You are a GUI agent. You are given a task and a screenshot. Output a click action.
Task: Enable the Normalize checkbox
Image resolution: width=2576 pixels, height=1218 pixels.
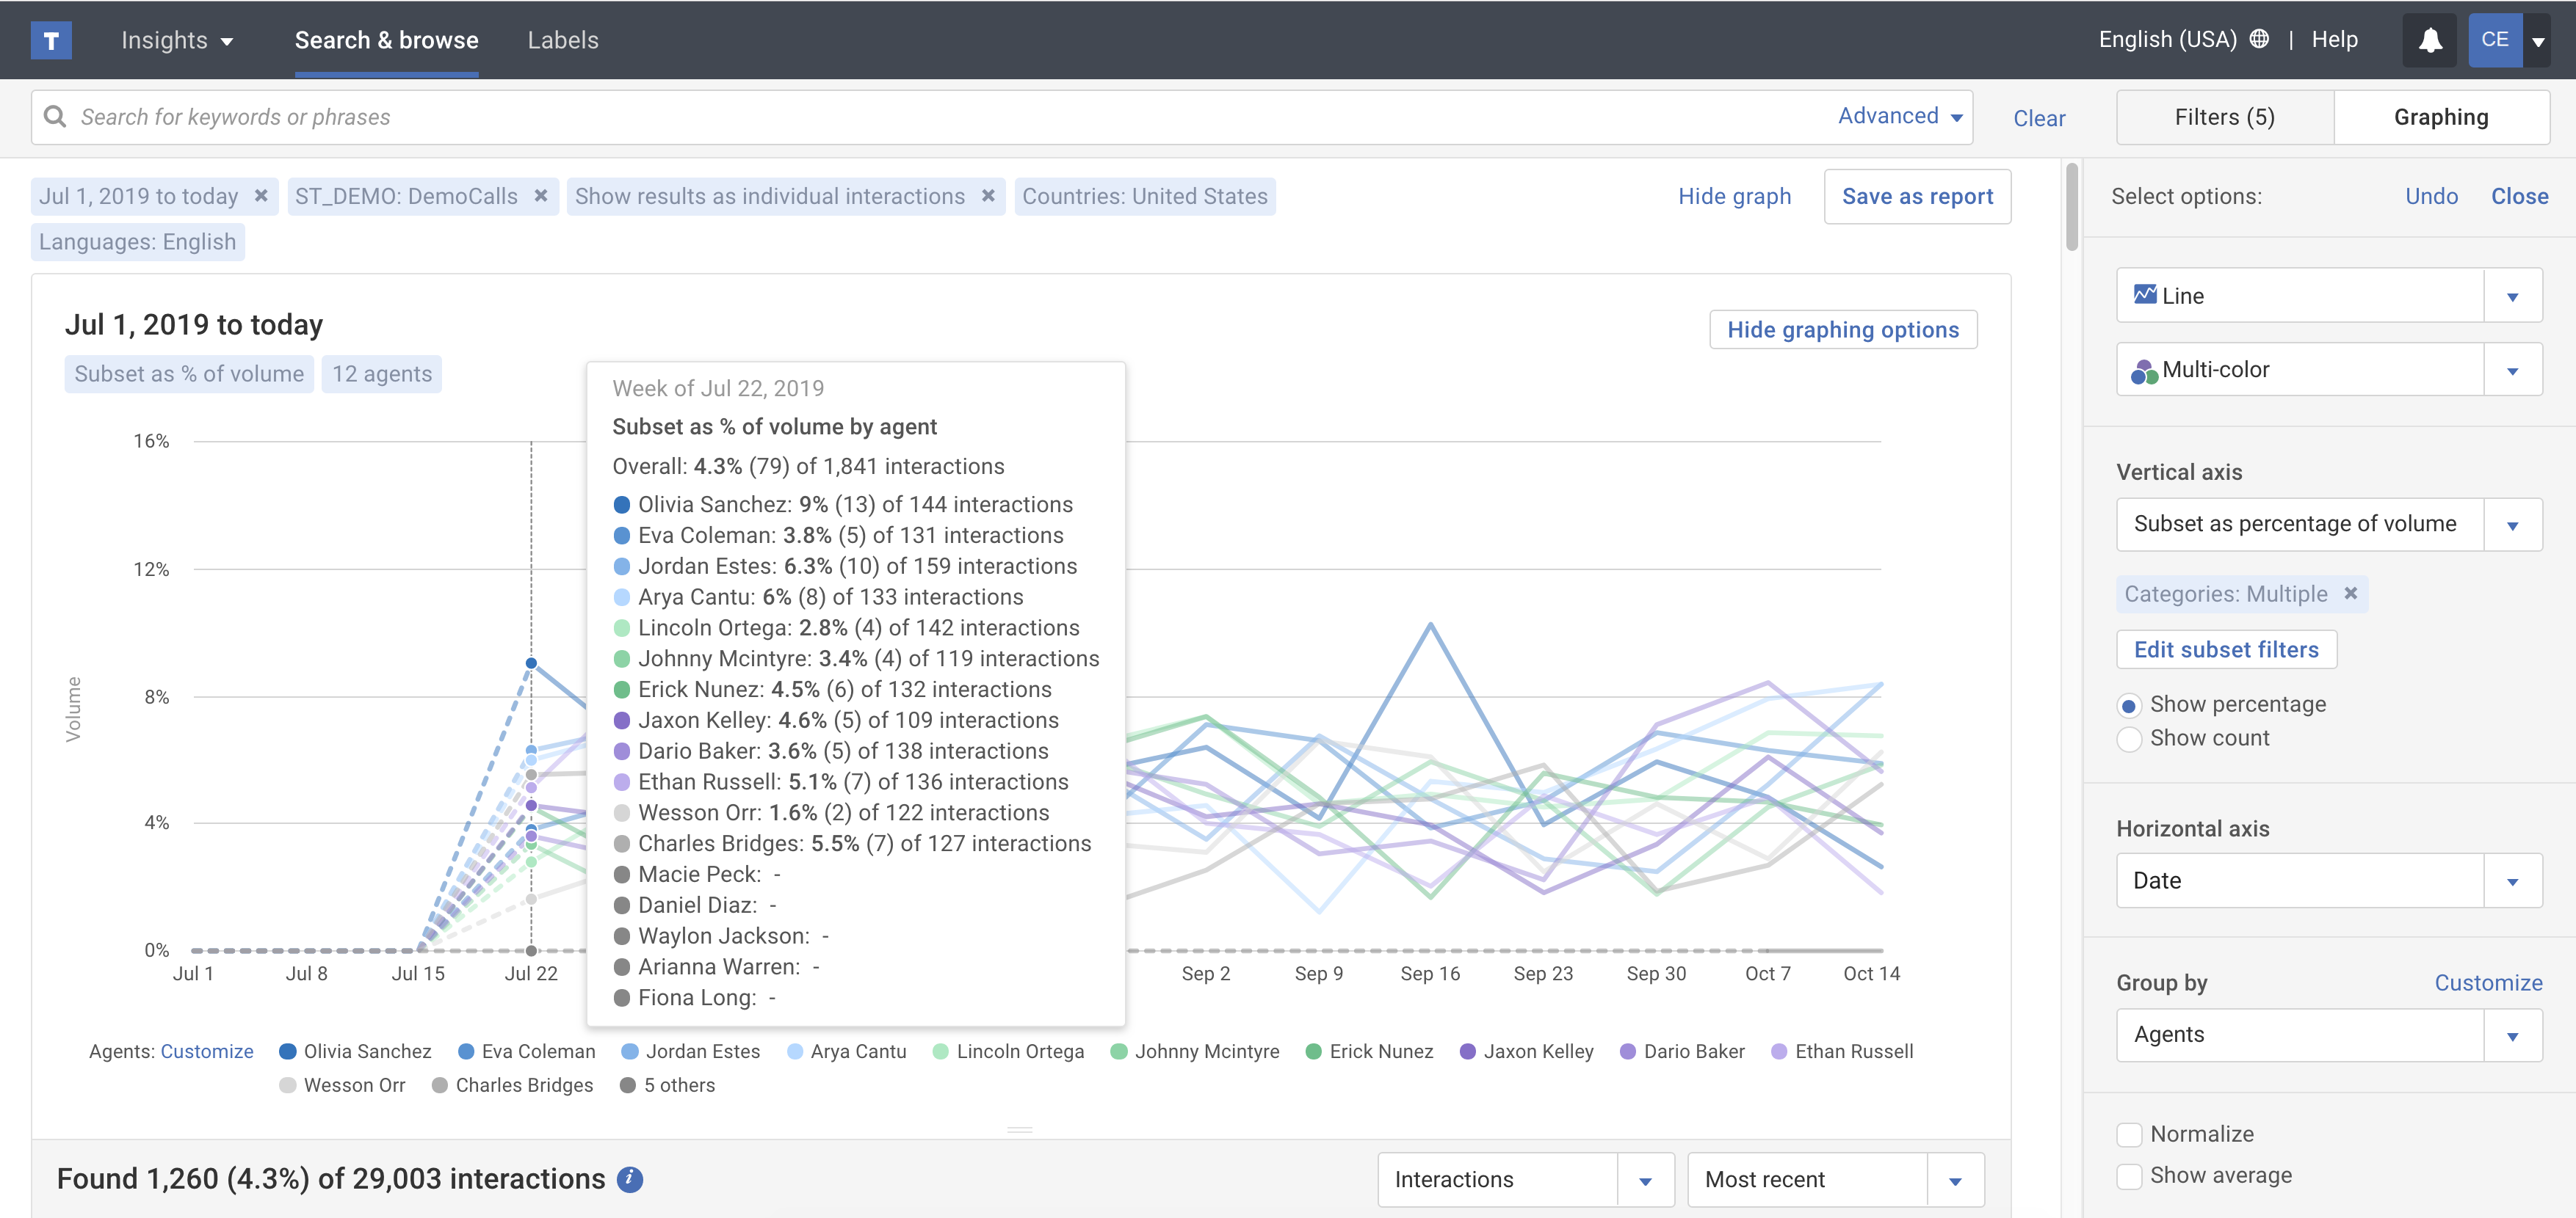[2129, 1134]
